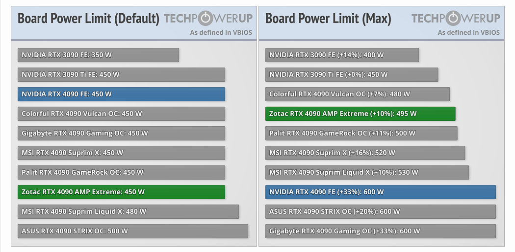
Task: Click the MSI Suprim X (+16%) 520 W bar
Action: click(365, 153)
